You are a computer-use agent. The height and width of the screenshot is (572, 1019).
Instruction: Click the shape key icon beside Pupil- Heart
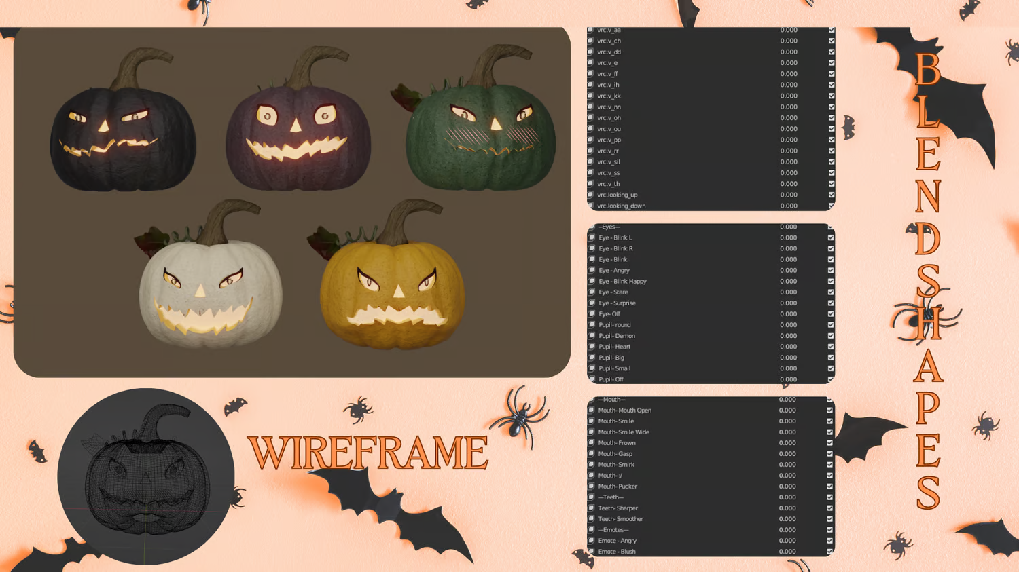point(592,346)
